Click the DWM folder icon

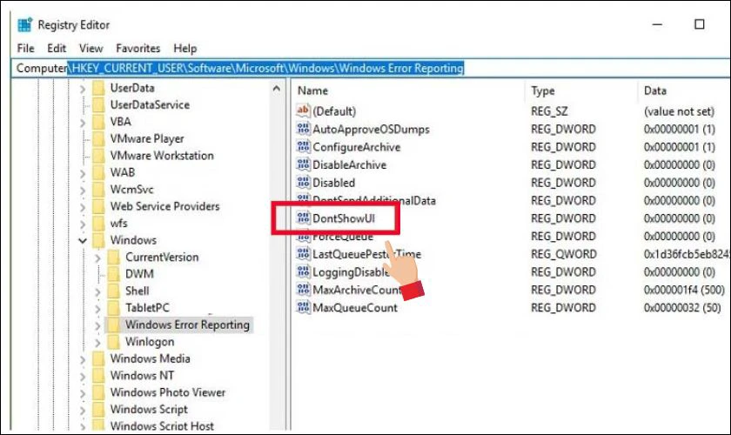113,274
